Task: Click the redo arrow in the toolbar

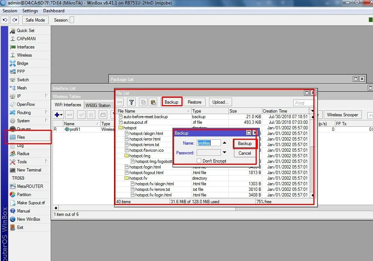Action: [x=15, y=20]
